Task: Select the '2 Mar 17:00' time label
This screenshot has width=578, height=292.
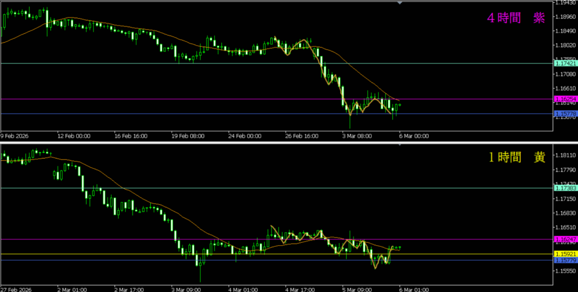Action: click(130, 290)
